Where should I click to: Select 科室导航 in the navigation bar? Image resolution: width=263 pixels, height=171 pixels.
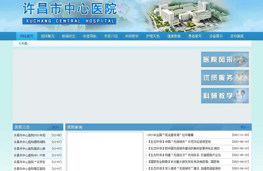tap(90, 36)
